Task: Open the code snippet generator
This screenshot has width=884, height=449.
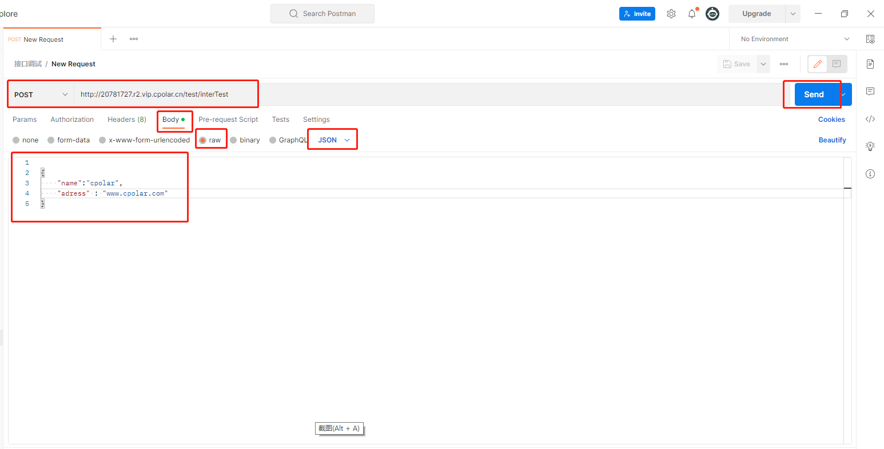Action: [x=870, y=119]
